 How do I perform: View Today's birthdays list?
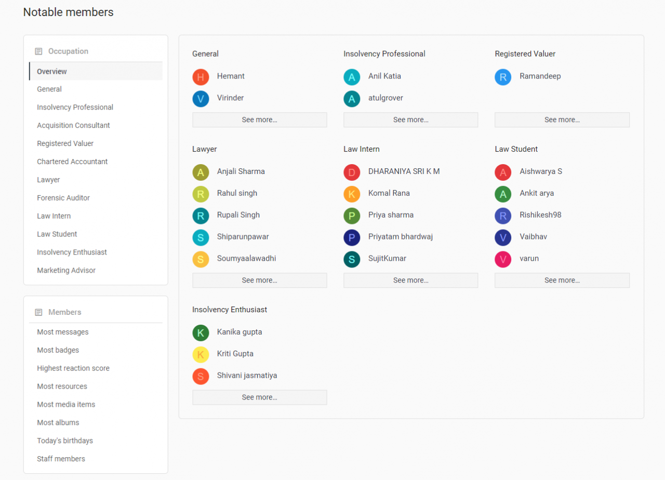pyautogui.click(x=65, y=441)
